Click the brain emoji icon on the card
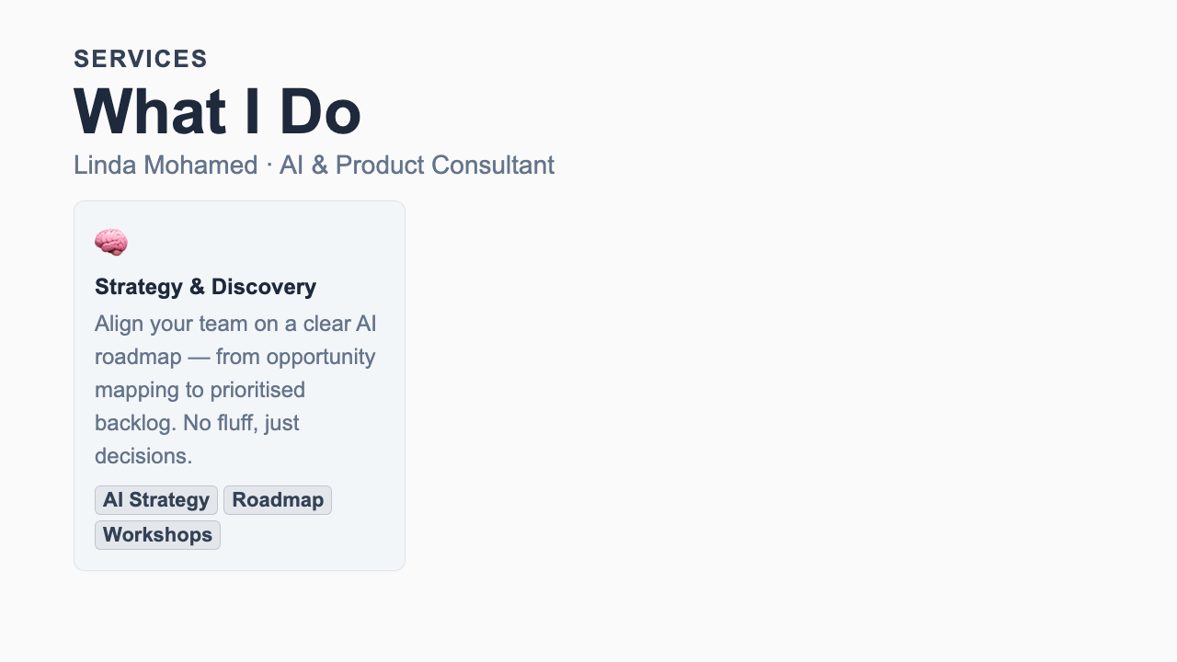1177x662 pixels. (x=110, y=243)
